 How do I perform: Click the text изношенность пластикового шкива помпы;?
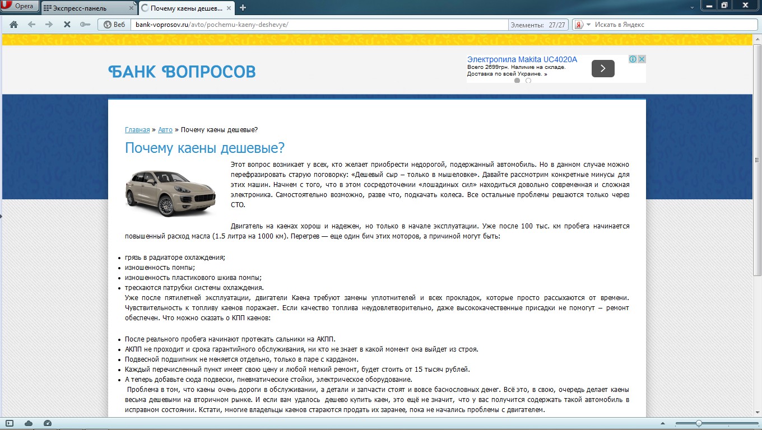193,278
